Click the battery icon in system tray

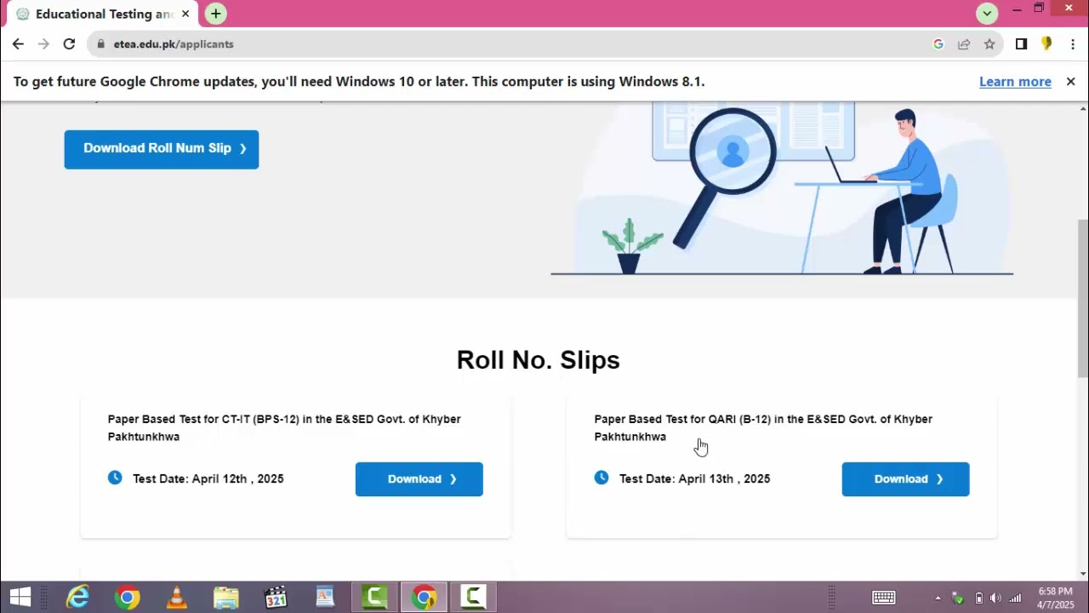(978, 598)
